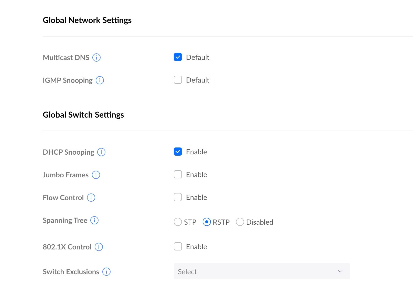
Task: Click the Jumbo Frames Enable label text
Action: pos(197,175)
